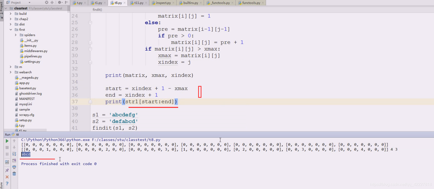
Task: Pin the Run tab with pin icon
Action: (7, 170)
